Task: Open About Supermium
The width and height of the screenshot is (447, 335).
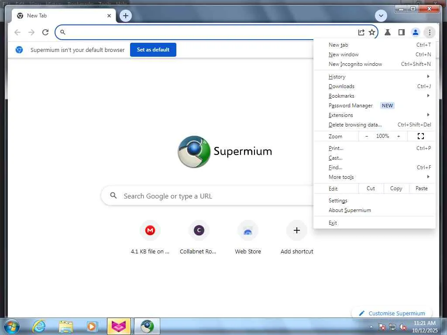Action: click(x=374, y=210)
